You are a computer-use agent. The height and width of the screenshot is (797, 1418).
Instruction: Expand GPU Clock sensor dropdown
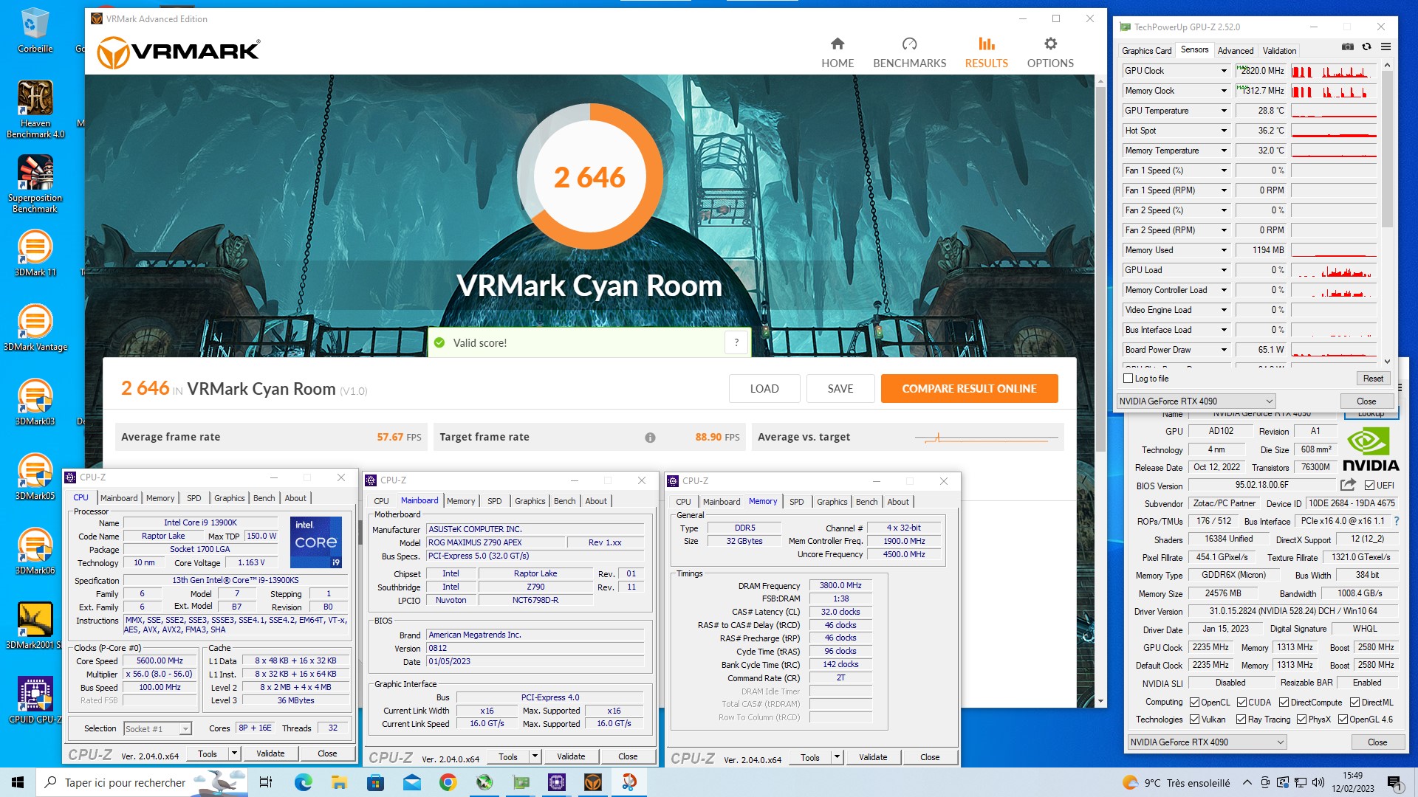[x=1224, y=71]
